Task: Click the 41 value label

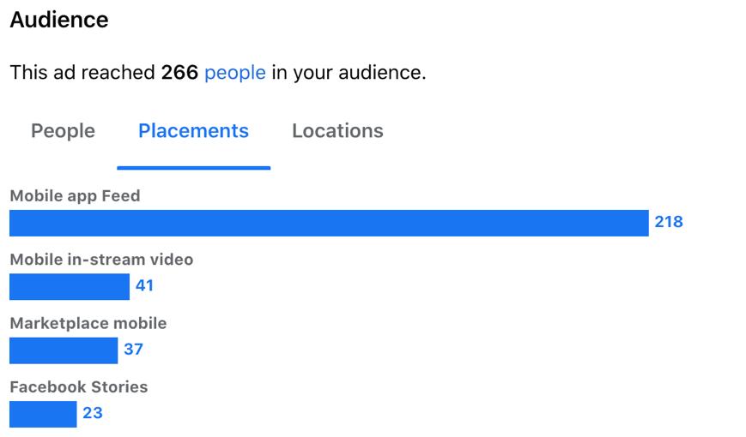Action: point(144,285)
